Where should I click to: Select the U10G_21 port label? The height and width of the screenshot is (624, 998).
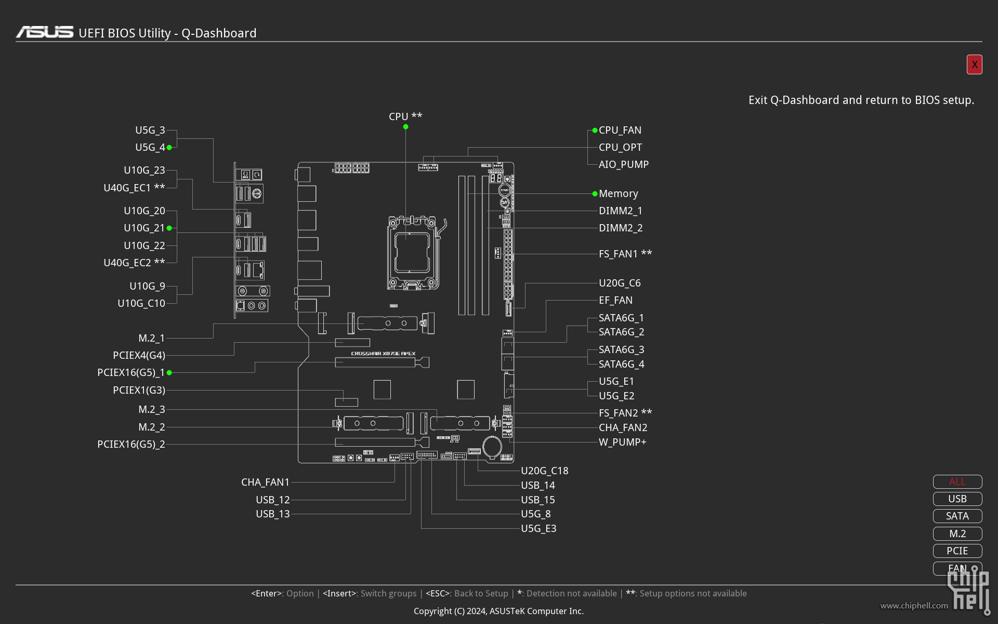pyautogui.click(x=144, y=228)
